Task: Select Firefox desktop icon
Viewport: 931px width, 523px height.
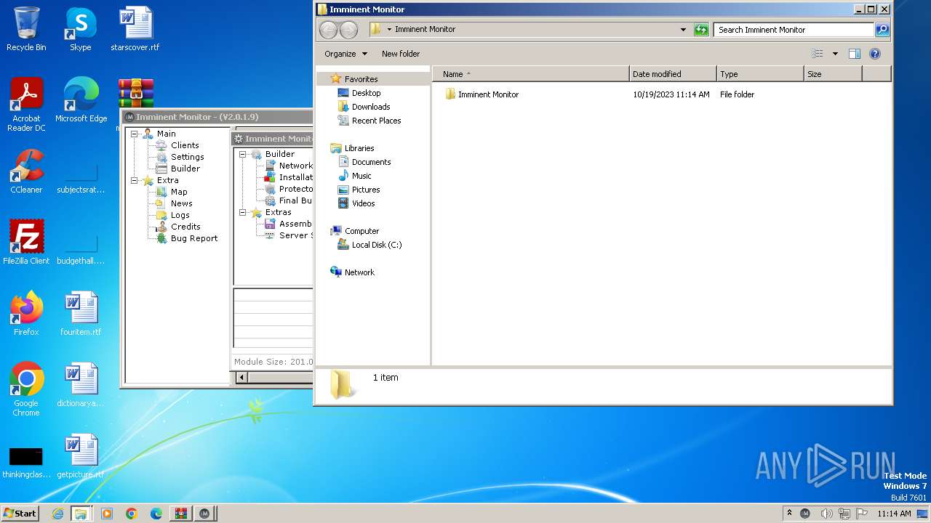Action: (x=26, y=314)
